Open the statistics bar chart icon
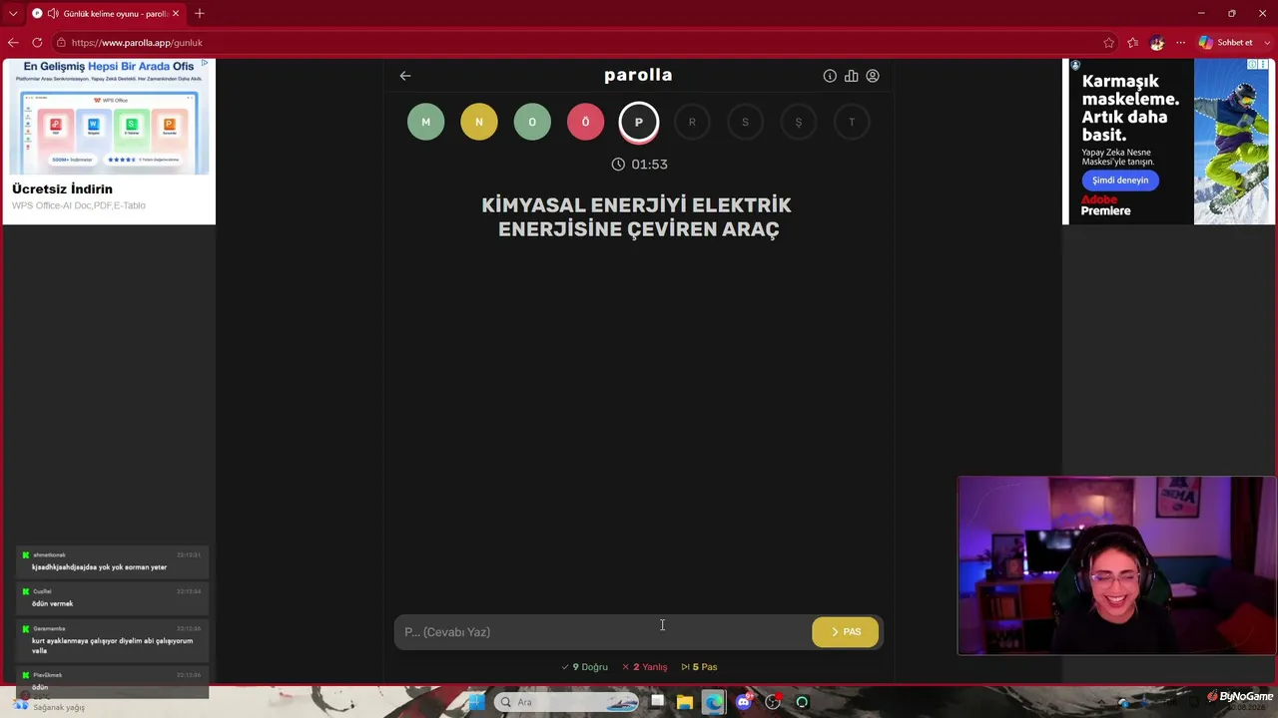The width and height of the screenshot is (1278, 718). point(851,76)
